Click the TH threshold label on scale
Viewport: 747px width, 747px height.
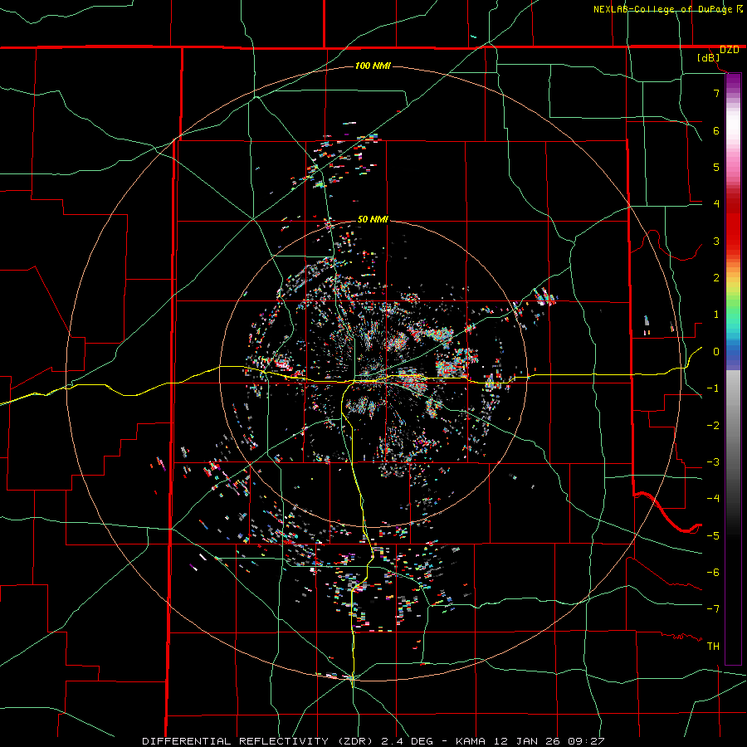tap(713, 647)
